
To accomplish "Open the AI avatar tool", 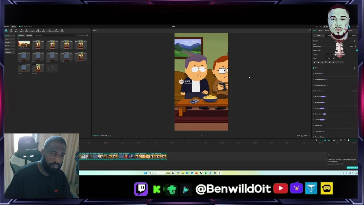I will [x=62, y=30].
